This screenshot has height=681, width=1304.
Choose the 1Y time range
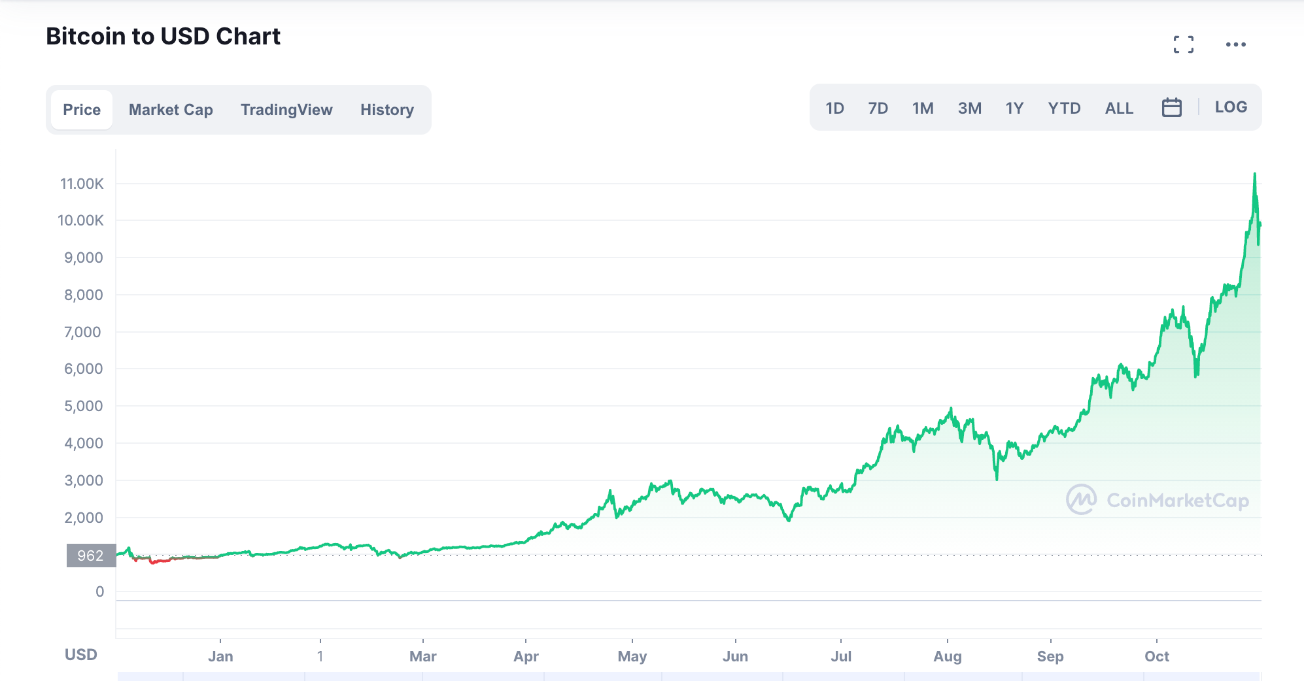point(1014,108)
